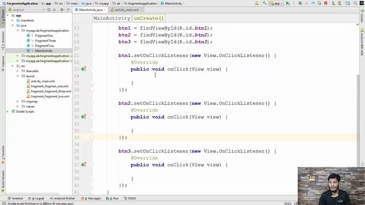Click the Project panel horizontal scrollbar
Image resolution: width=365 pixels, height=205 pixels.
tap(33, 194)
